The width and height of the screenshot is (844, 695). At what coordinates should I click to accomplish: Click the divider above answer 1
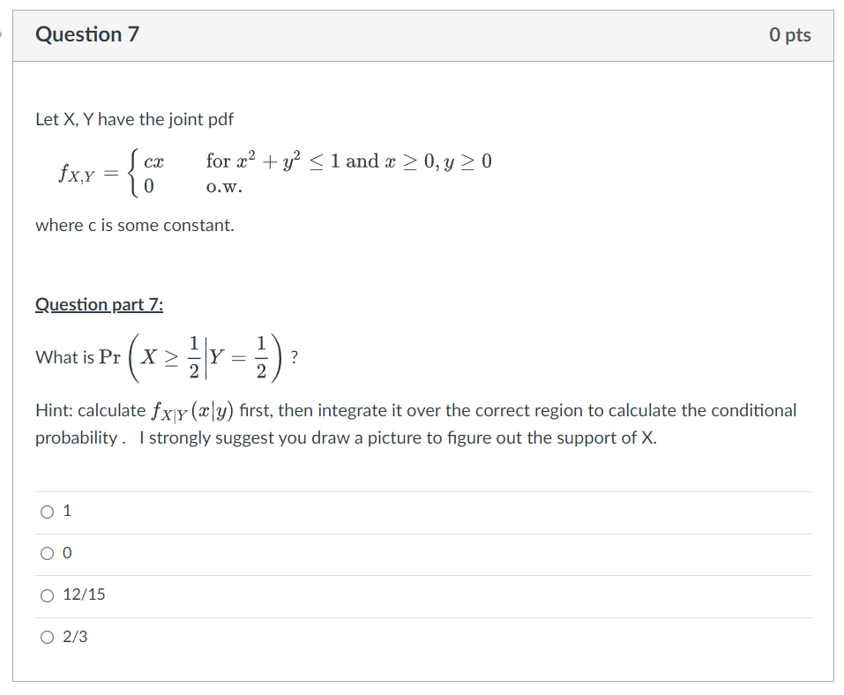423,490
